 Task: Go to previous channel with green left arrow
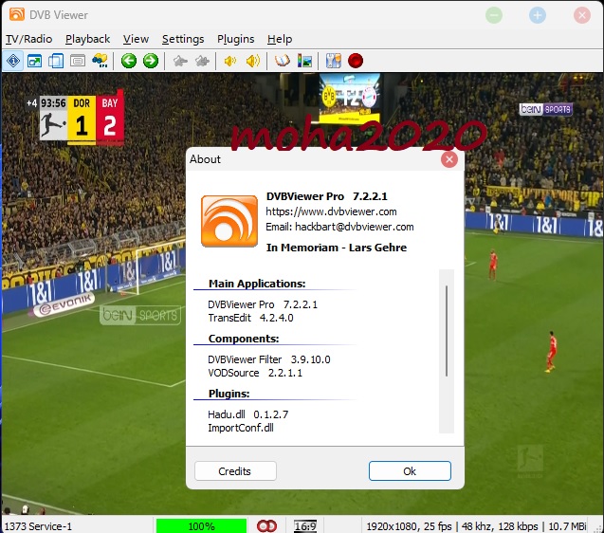click(x=129, y=61)
